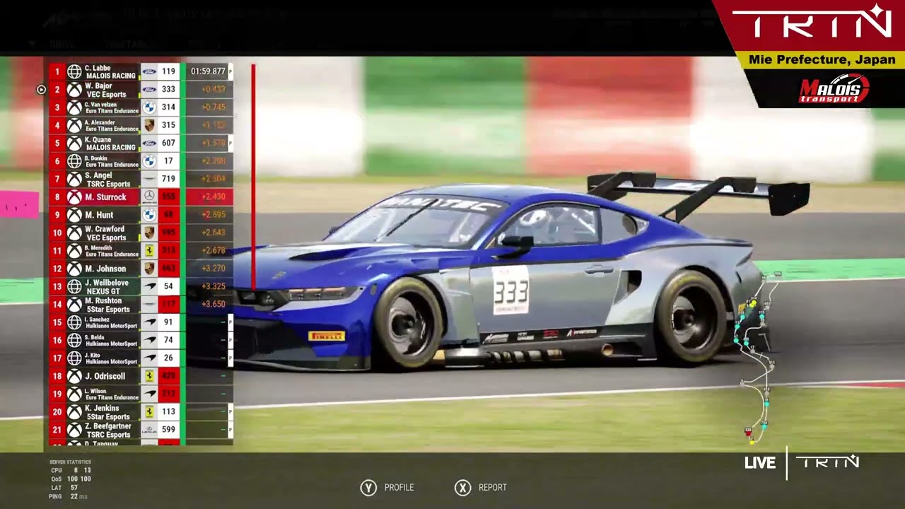This screenshot has height=509, width=905.
Task: Select car number 26 on J. Kito's row
Action: click(x=168, y=358)
